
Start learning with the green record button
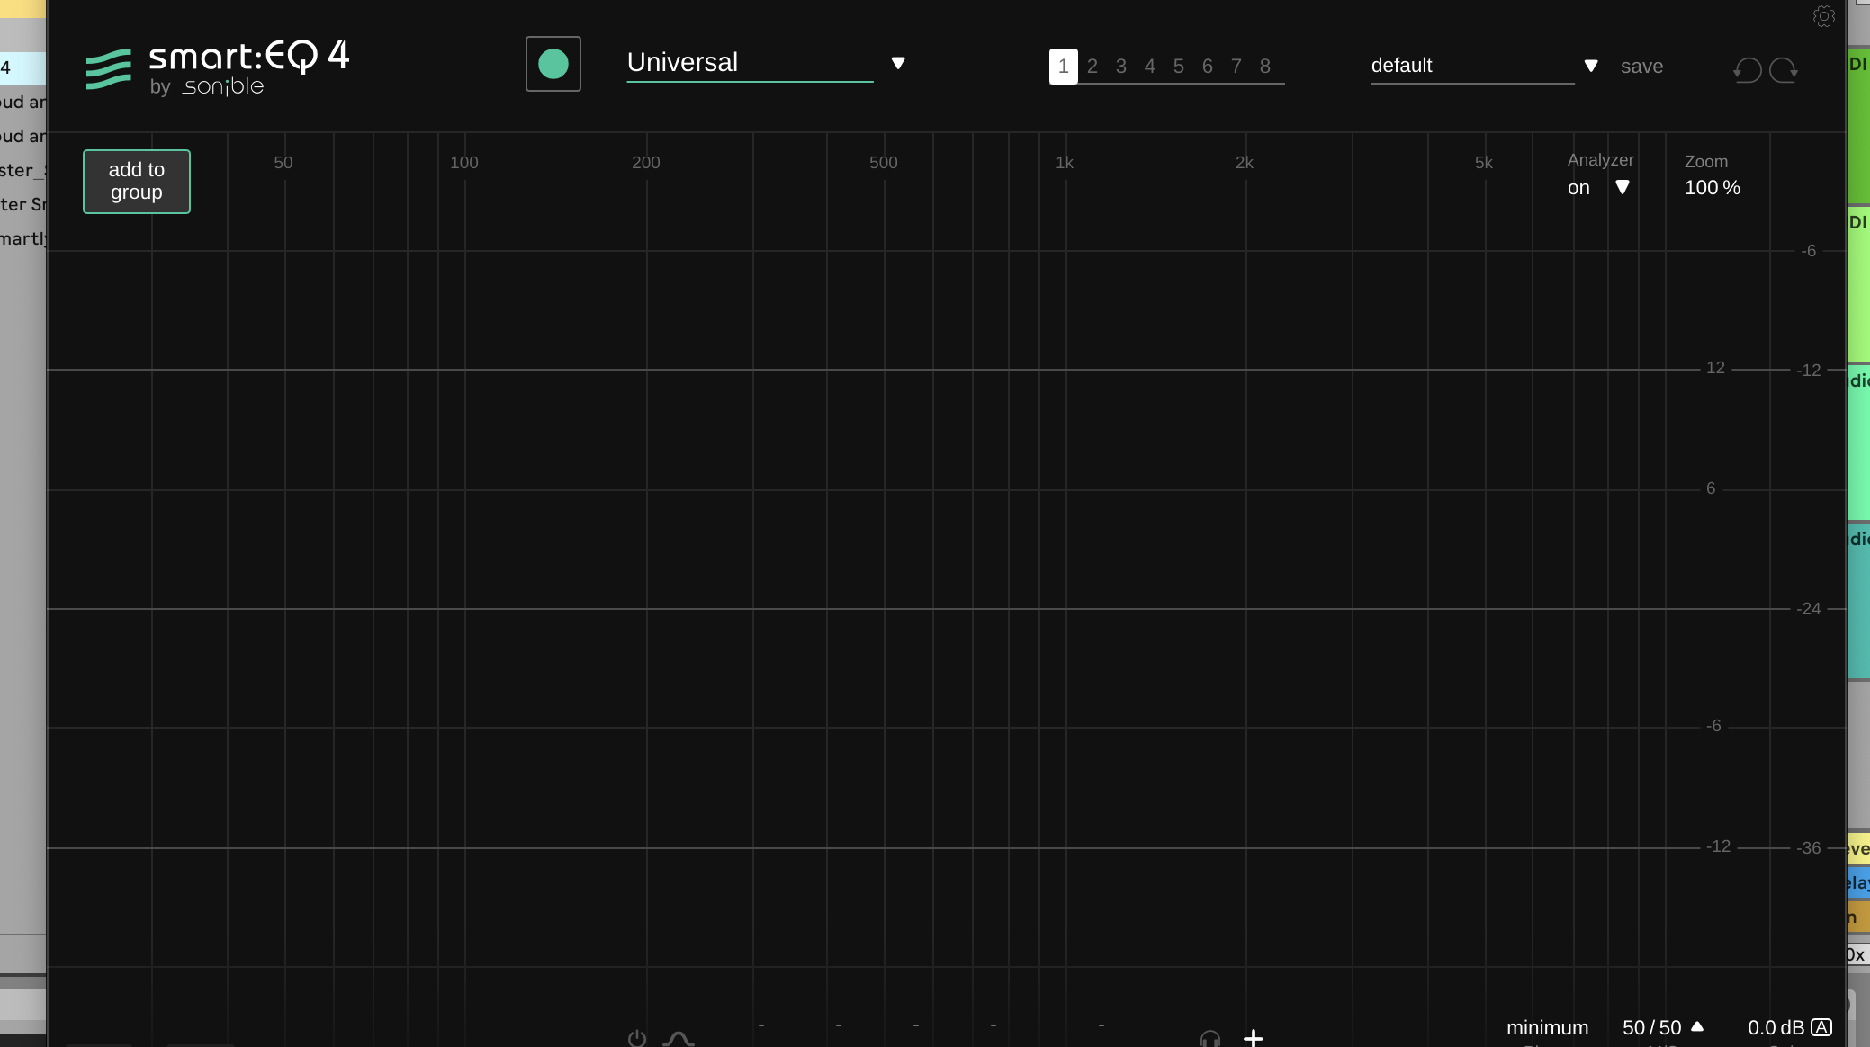[x=553, y=63]
